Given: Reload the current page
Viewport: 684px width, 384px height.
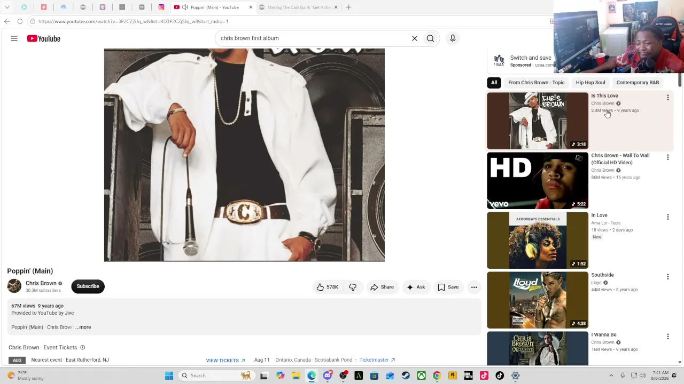Looking at the screenshot, I should [x=20, y=21].
